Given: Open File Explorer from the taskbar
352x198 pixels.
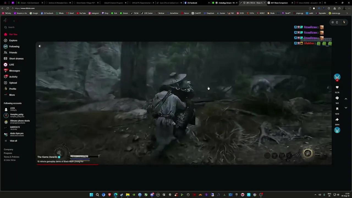Looking at the screenshot, I should pos(128,195).
